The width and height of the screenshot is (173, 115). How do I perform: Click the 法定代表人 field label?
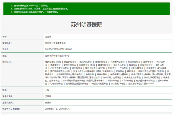tap(8, 96)
